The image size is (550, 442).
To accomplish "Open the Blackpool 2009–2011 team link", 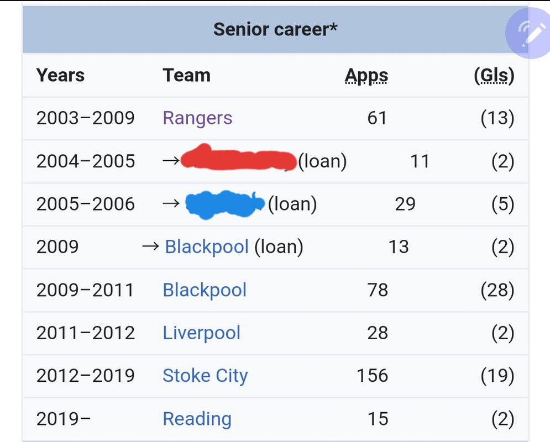I will tap(205, 290).
